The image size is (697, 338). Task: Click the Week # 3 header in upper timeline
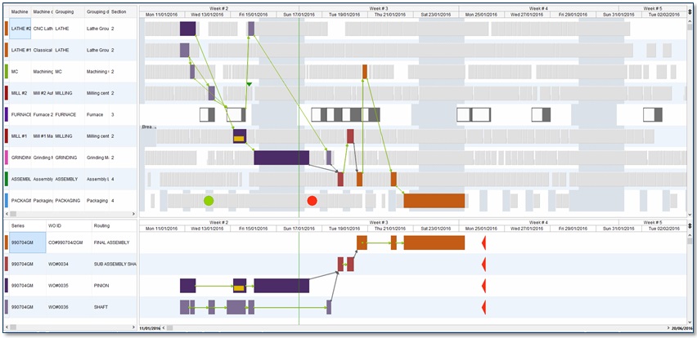[x=379, y=8]
